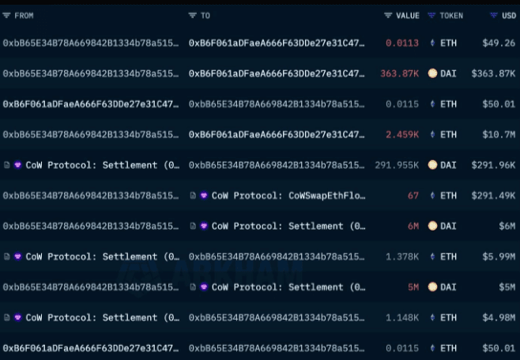
Task: Open CoW Protocol Settlement sender in $4.98M row
Action: coord(103,317)
